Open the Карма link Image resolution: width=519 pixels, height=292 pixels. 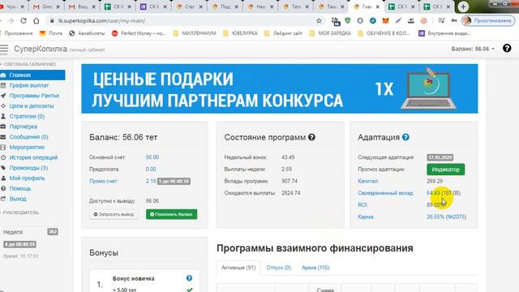[x=366, y=217]
